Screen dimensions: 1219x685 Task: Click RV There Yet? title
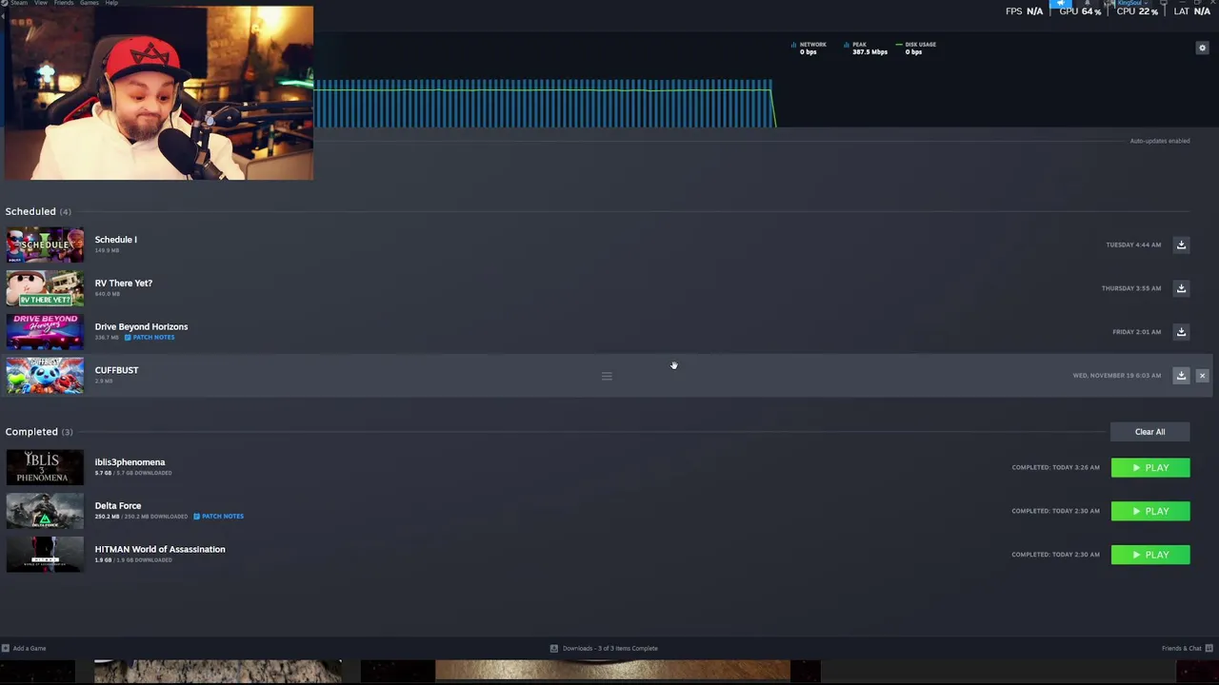click(123, 284)
